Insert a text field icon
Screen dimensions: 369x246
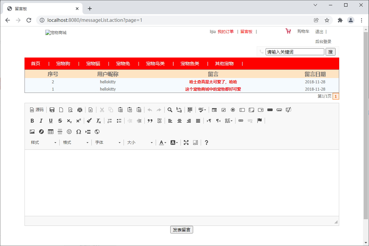[242, 110]
